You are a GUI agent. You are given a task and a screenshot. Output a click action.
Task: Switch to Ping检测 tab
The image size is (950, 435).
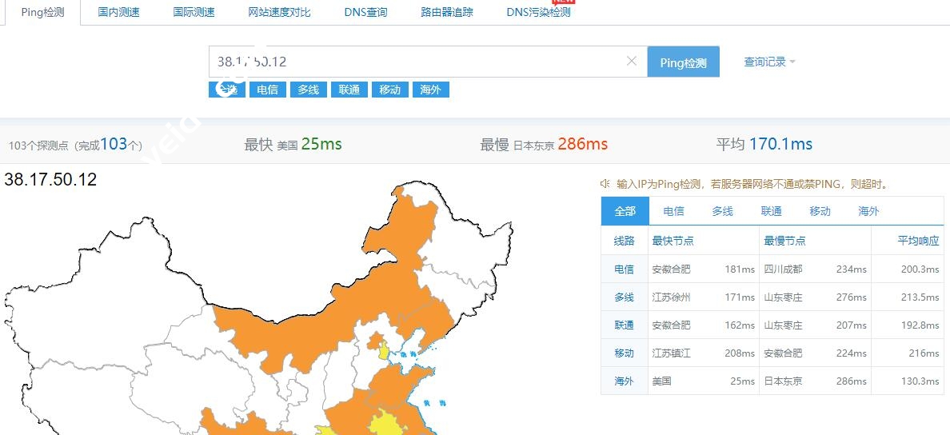[42, 12]
